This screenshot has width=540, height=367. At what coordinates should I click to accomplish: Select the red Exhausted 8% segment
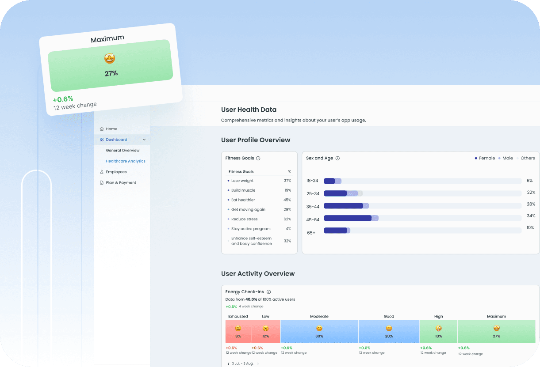click(x=238, y=332)
